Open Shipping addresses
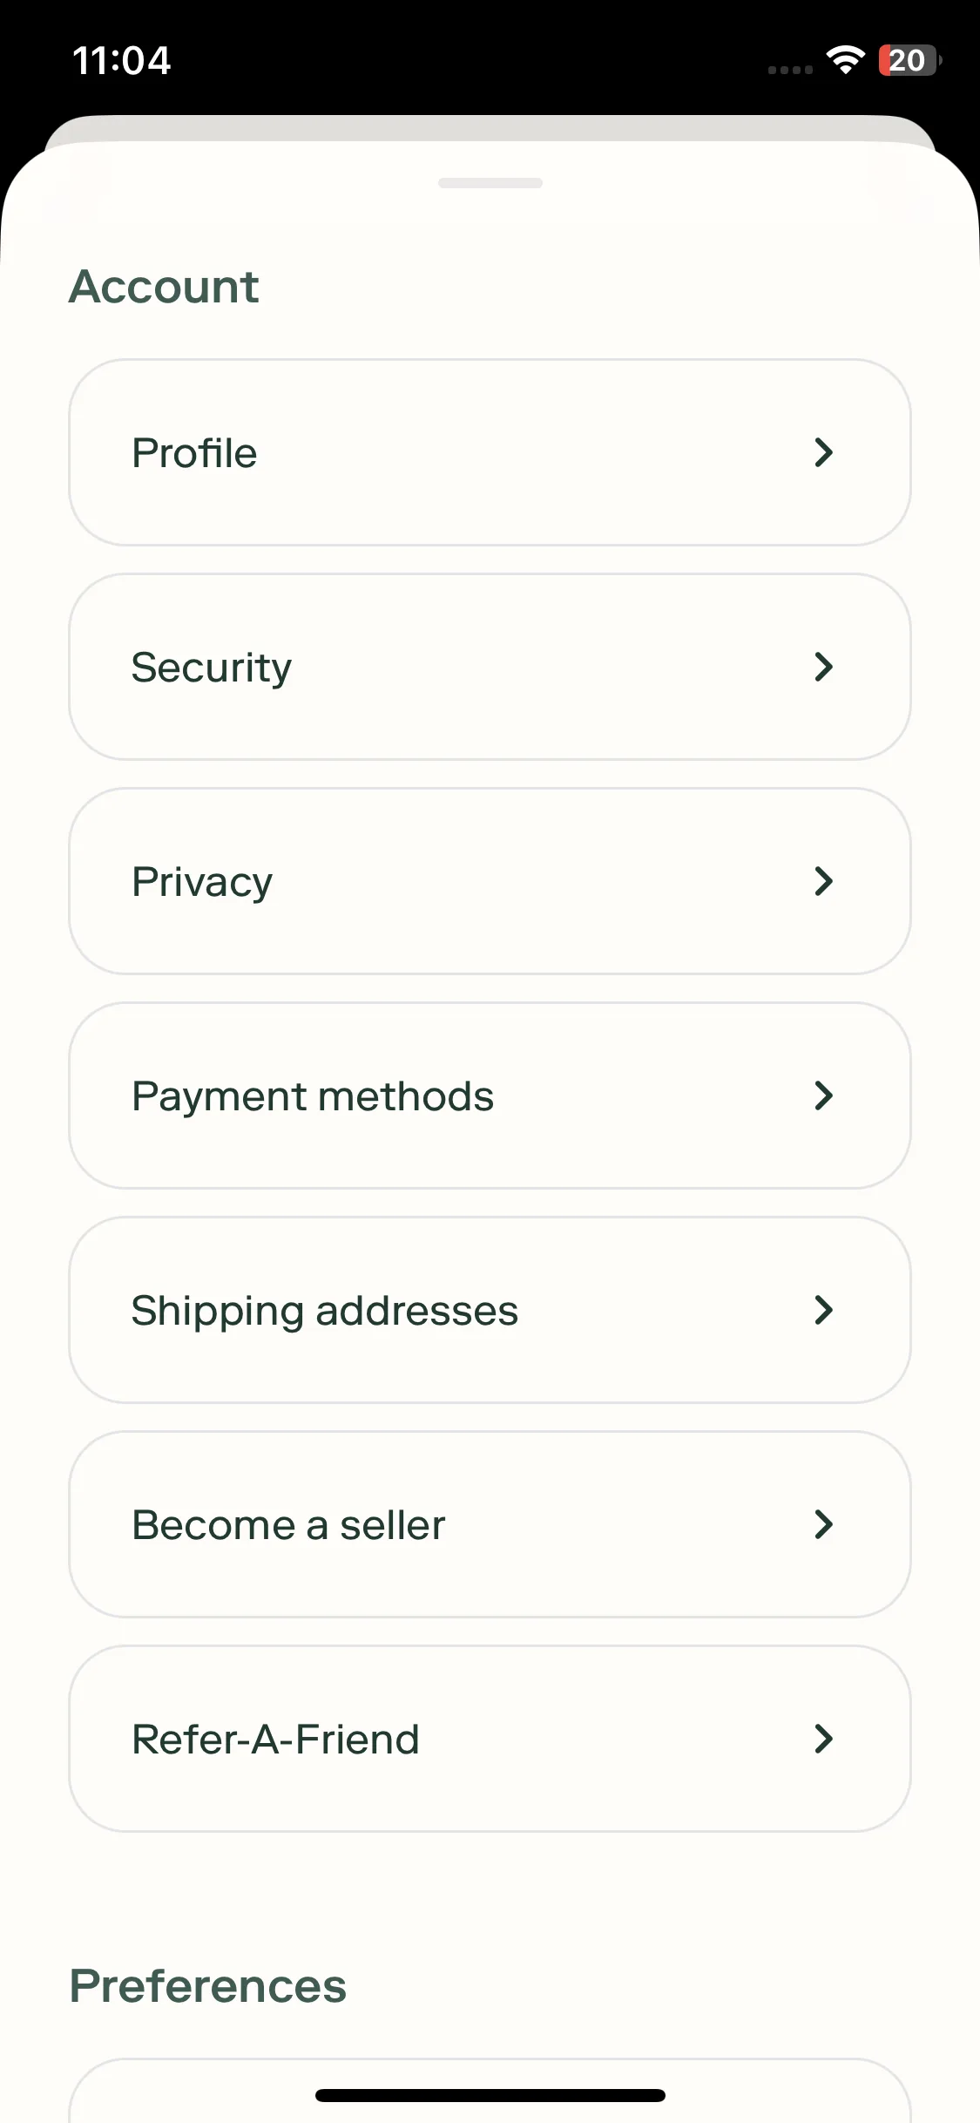980x2123 pixels. [490, 1310]
